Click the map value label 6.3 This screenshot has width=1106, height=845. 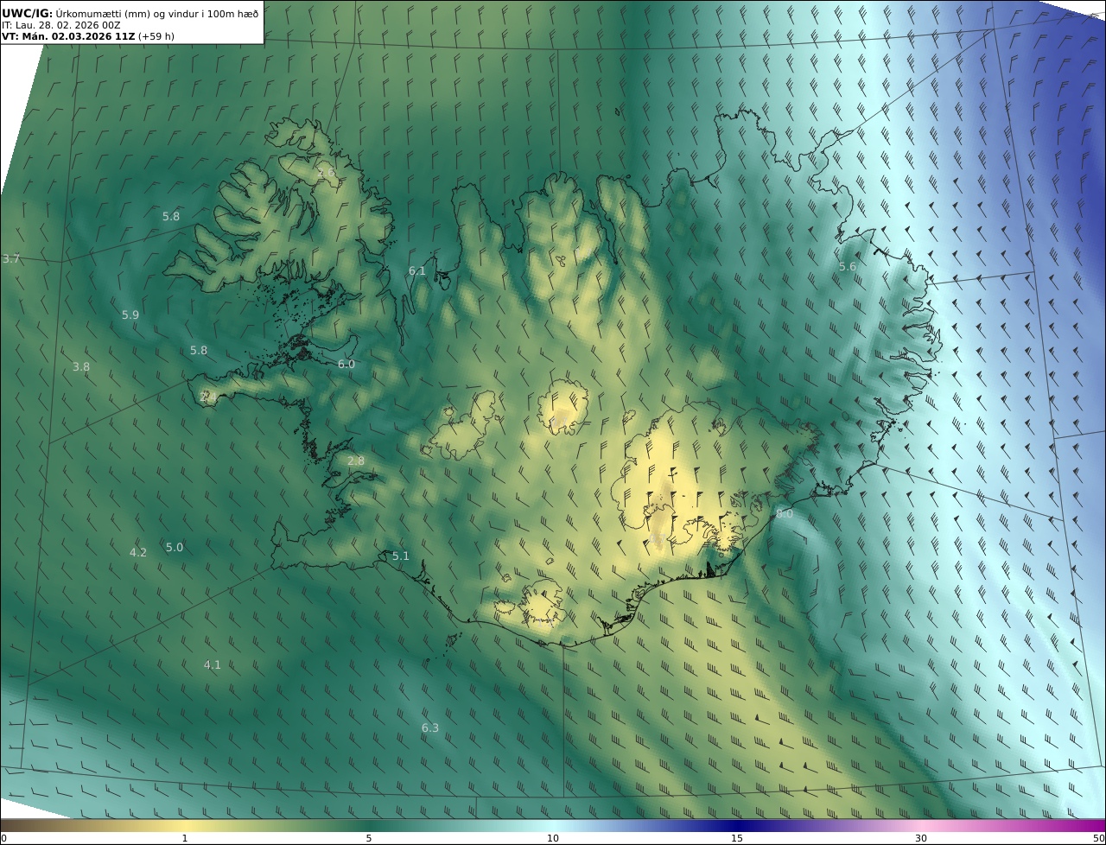430,728
